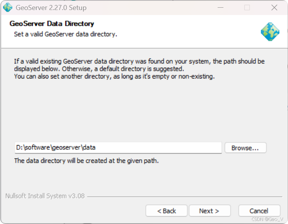Click the paragraph starting 'If a valid existing'
Viewport: 288px width, 224px height.
click(x=139, y=69)
